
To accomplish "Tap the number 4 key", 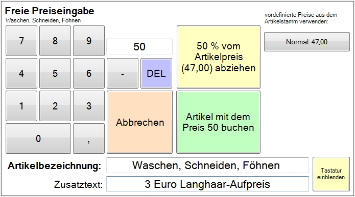I will [21, 73].
